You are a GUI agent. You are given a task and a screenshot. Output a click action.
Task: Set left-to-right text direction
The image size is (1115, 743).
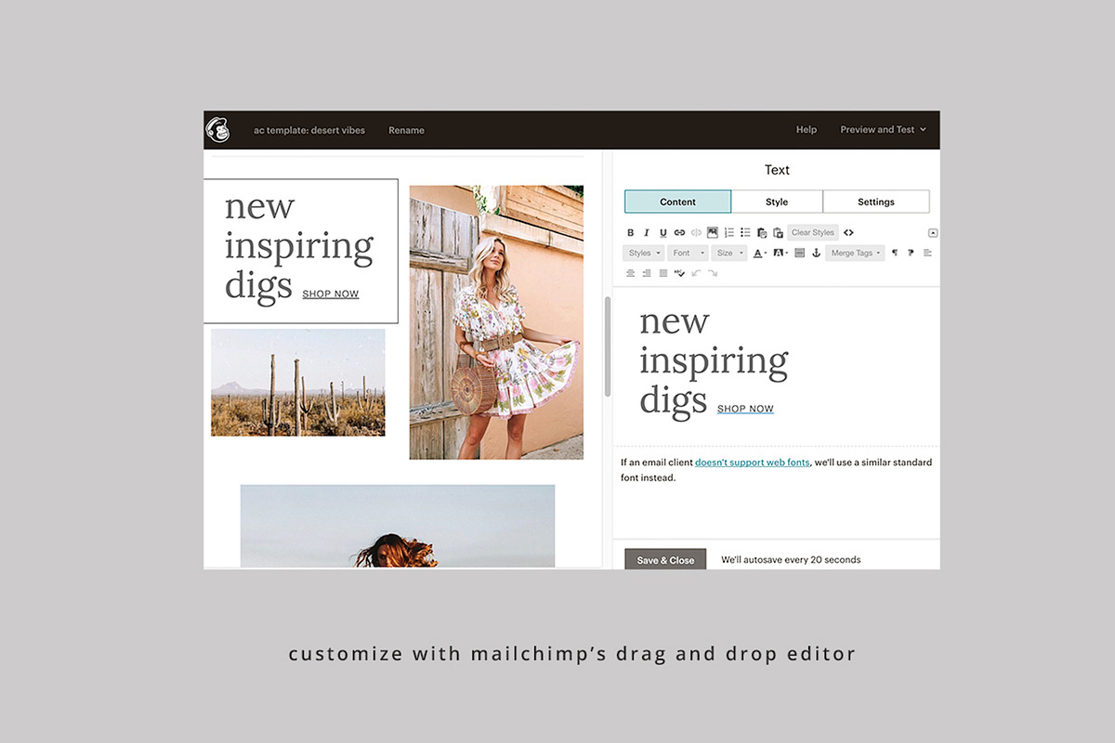895,253
